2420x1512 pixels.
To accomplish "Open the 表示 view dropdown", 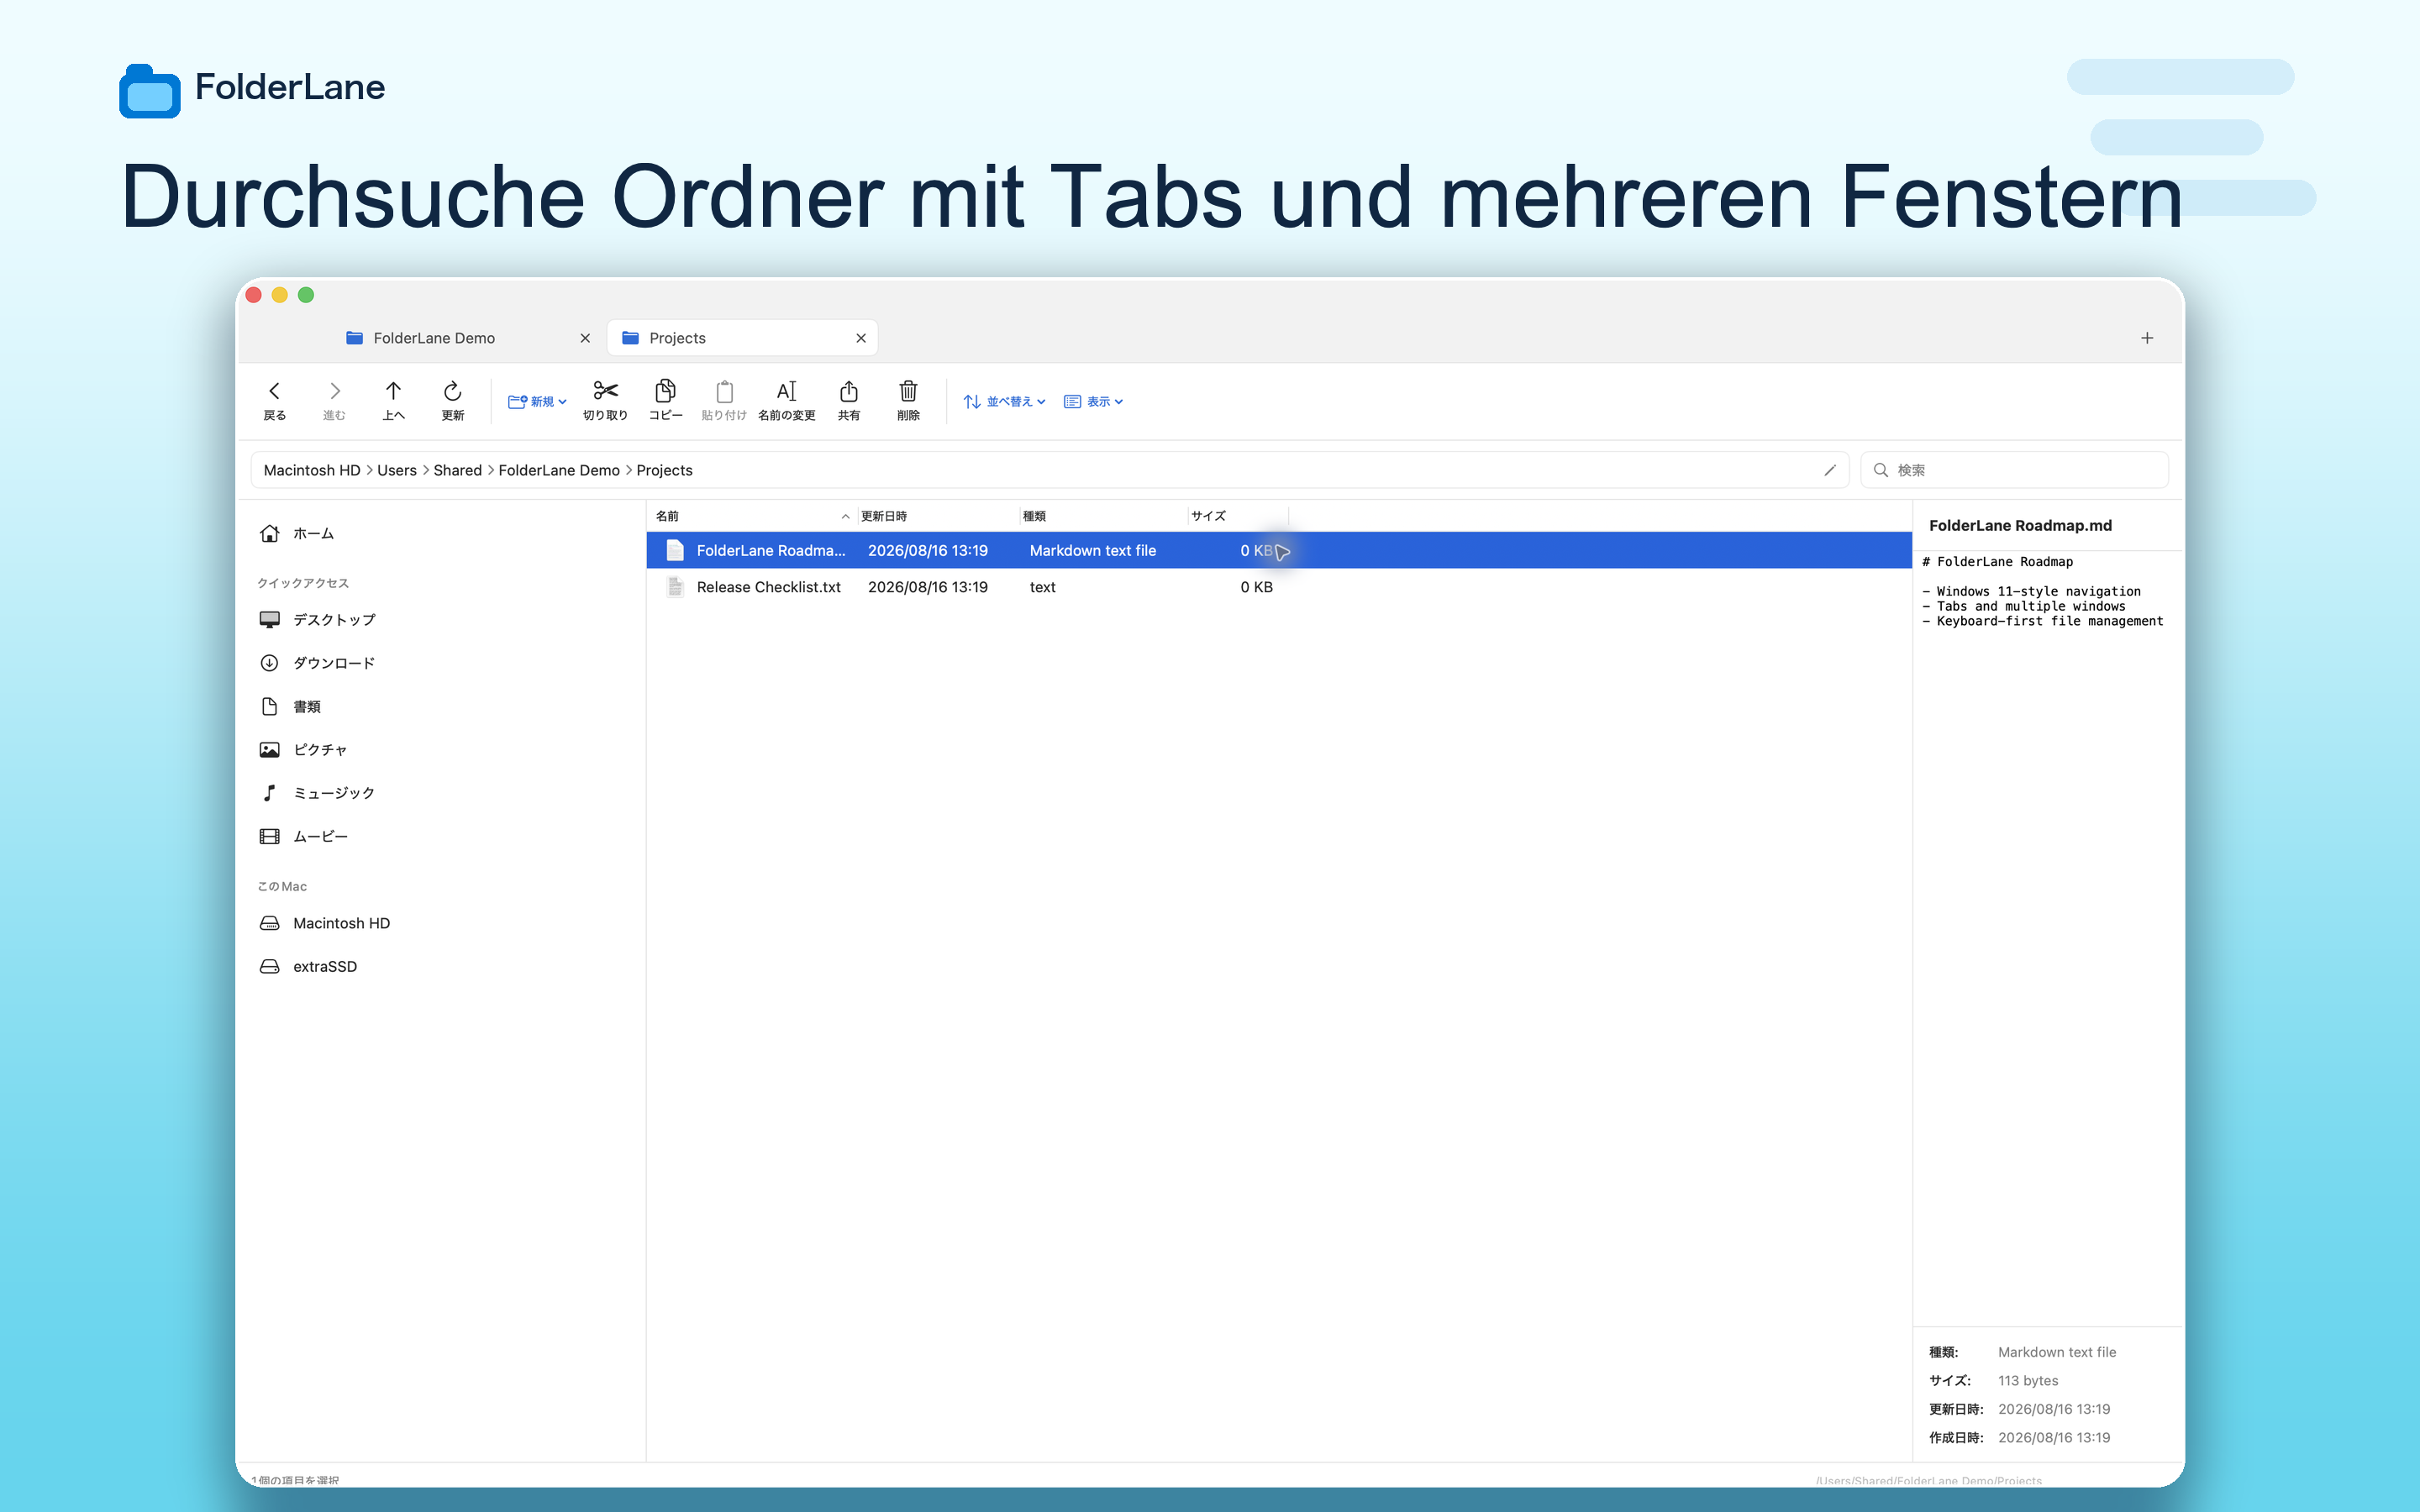I will (x=1093, y=401).
